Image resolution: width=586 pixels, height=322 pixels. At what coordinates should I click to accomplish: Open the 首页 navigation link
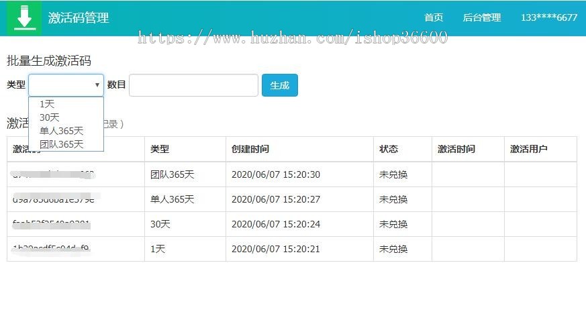click(x=434, y=17)
